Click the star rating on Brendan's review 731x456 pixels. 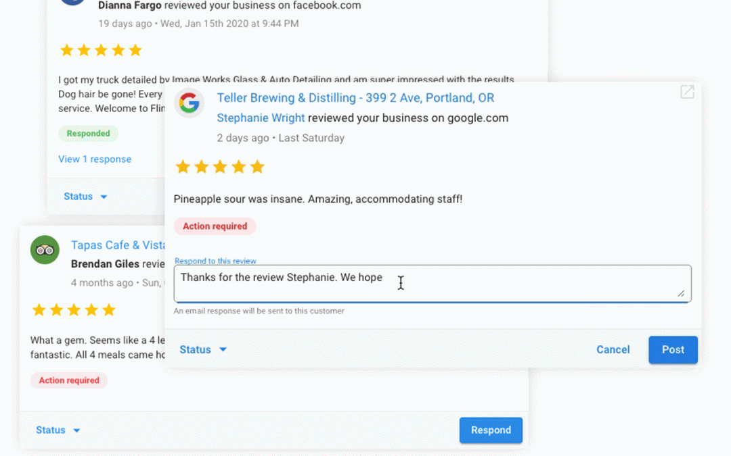coord(74,310)
